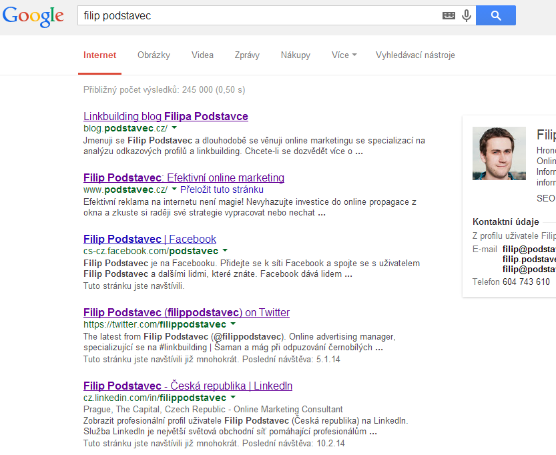Click Přeložit tuto stránku link
Viewport: 556px width, 455px height.
point(222,189)
